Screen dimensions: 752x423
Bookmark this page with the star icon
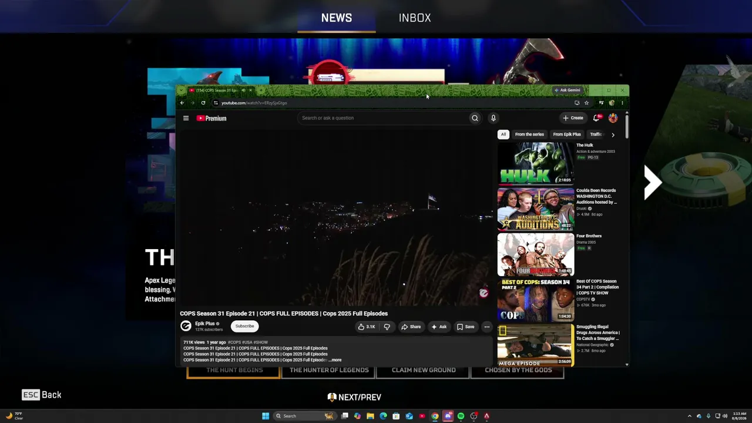click(x=586, y=103)
